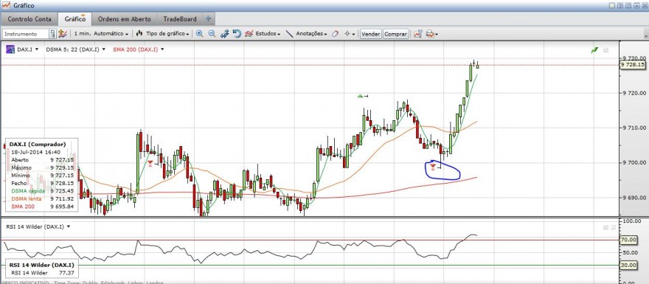This screenshot has width=649, height=284.
Task: Select the Gráfico tab
Action: tap(75, 19)
